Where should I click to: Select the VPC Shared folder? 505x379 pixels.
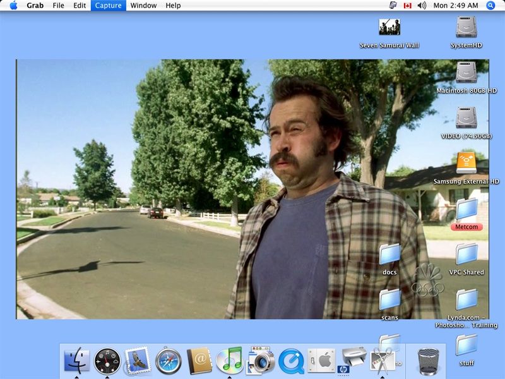pyautogui.click(x=466, y=254)
